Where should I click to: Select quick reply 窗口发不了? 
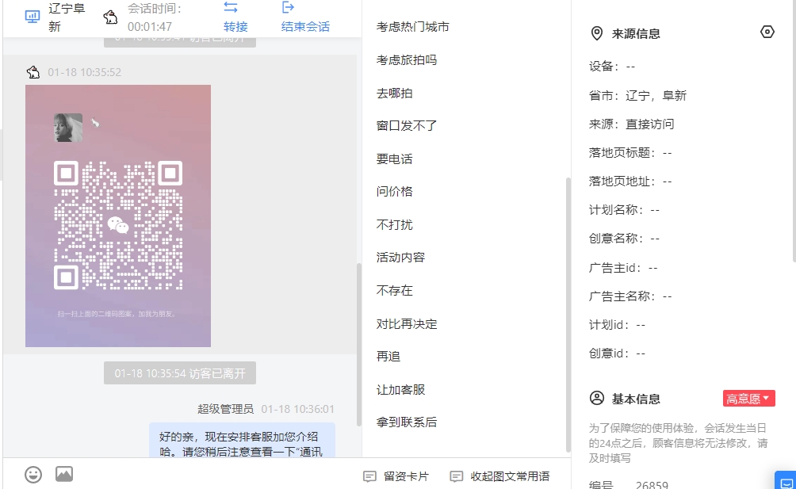pos(407,126)
